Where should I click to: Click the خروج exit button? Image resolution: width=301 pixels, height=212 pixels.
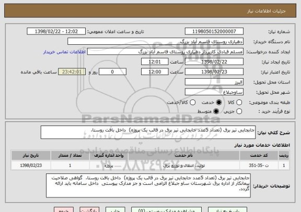tap(64, 209)
